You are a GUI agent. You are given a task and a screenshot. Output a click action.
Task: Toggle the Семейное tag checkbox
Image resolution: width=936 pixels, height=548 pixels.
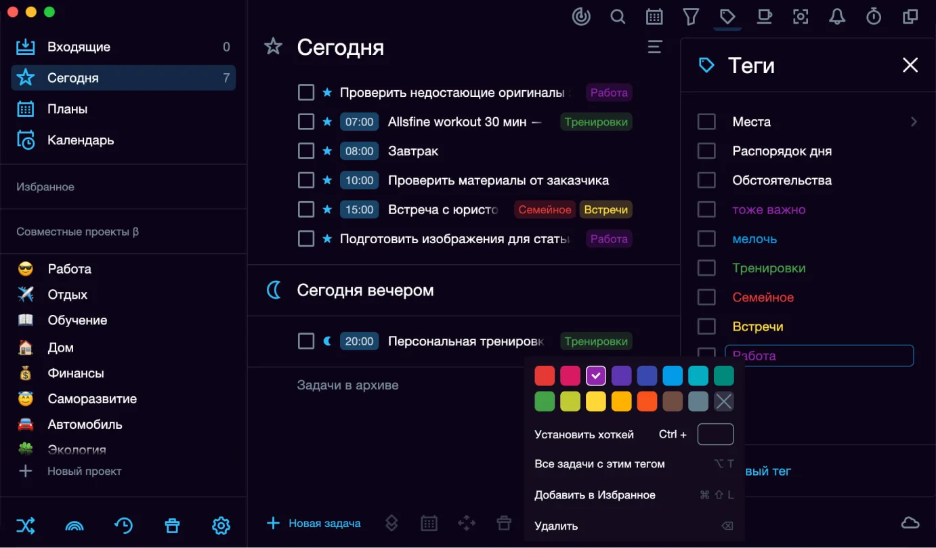click(x=706, y=297)
